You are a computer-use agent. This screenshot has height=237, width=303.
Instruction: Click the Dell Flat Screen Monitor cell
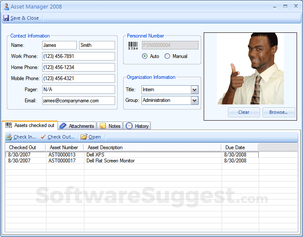coord(153,161)
